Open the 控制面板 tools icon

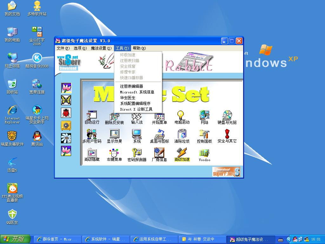(205, 136)
